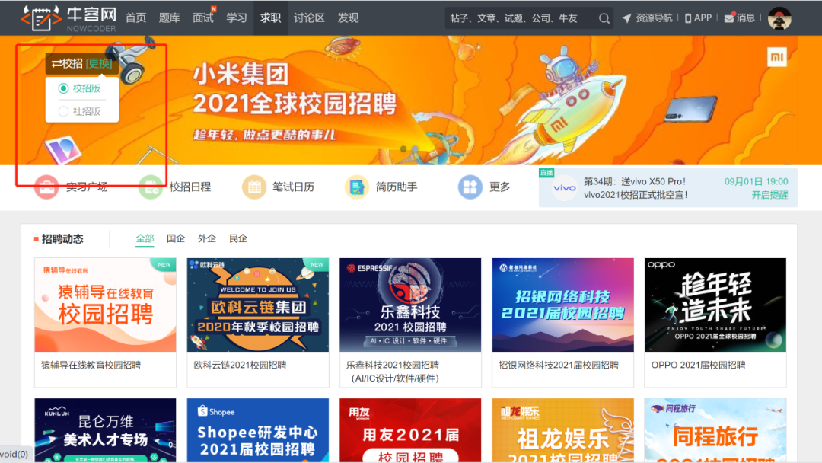Screen dimensions: 822x463
Task: Click 开启提醒 reminder link
Action: click(769, 195)
